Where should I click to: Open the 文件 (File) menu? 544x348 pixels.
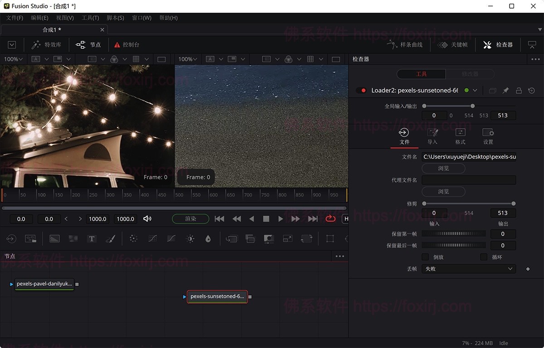pyautogui.click(x=14, y=18)
